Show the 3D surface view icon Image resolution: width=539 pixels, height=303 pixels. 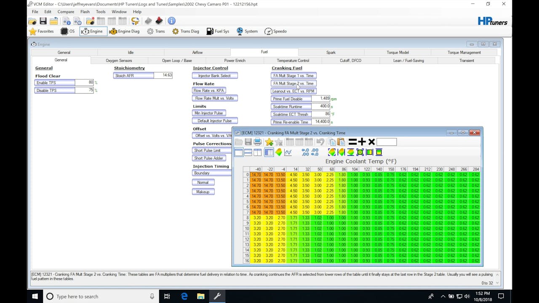pos(278,152)
